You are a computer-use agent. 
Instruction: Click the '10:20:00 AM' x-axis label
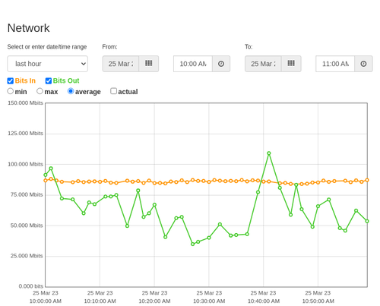click(154, 301)
